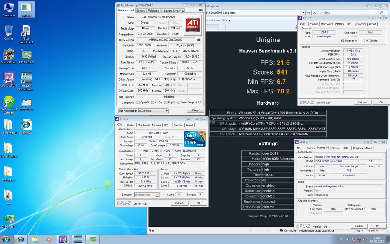Select the capture desktop icon
The image size is (390, 244).
click(x=27, y=9)
